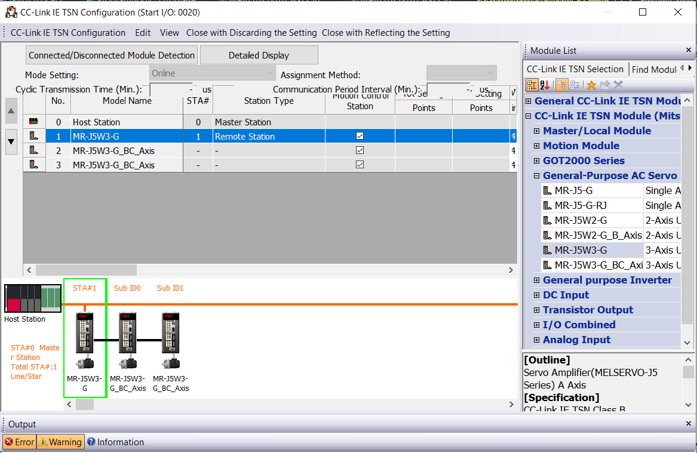Switch to CC-Link IE TSN Selection tab

click(575, 69)
